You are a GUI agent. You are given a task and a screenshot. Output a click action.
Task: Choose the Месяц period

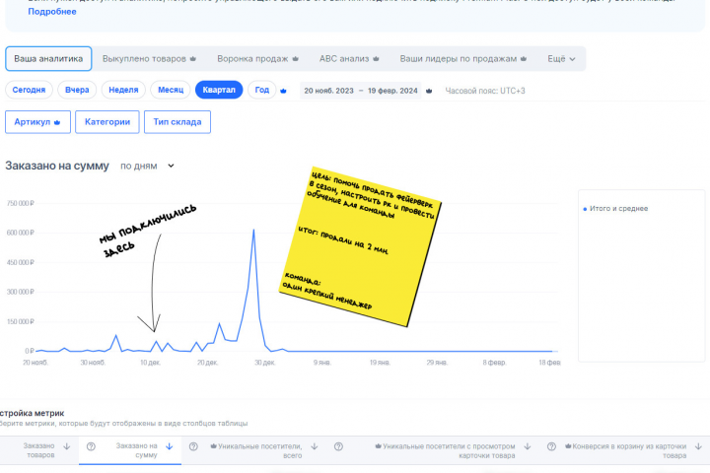(x=171, y=90)
